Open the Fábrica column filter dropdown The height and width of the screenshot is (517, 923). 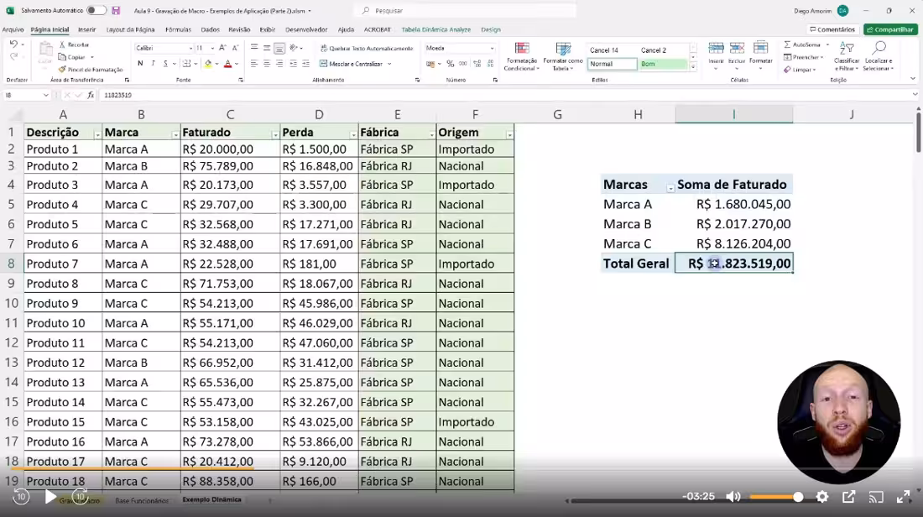(x=431, y=135)
